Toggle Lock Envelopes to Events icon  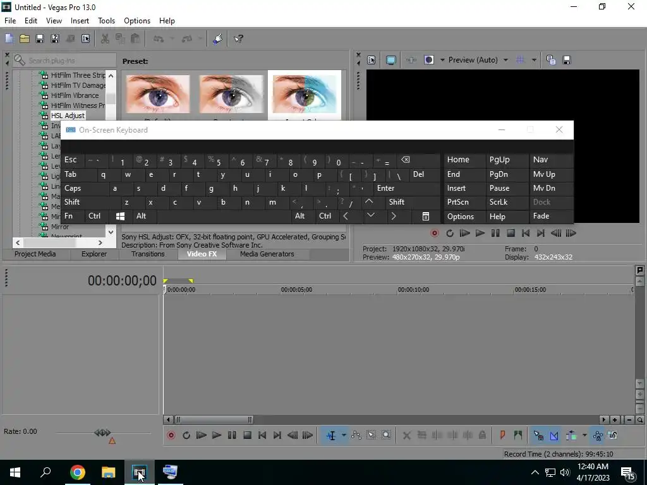(x=598, y=436)
